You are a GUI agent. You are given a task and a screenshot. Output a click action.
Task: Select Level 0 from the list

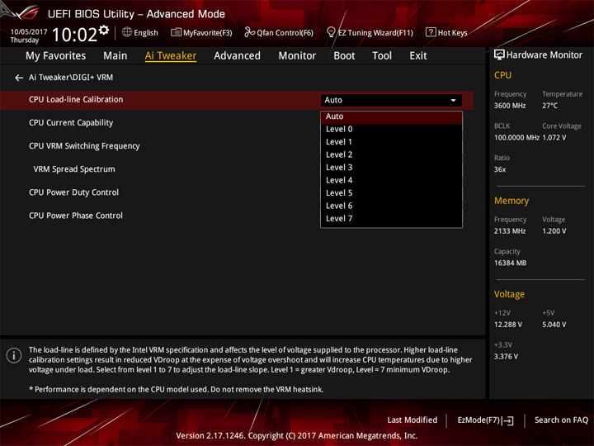pyautogui.click(x=391, y=130)
